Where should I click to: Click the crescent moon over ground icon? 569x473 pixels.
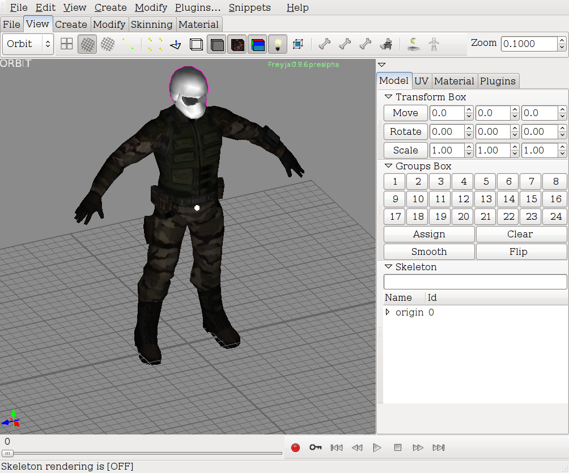(x=413, y=44)
